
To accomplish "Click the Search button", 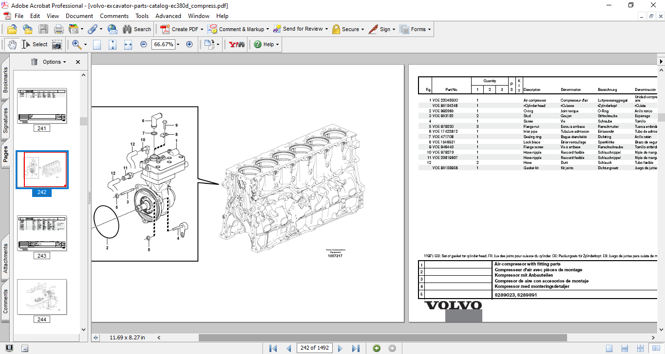I will 137,29.
